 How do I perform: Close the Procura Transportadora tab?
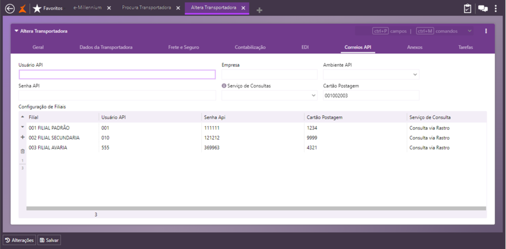(x=178, y=8)
